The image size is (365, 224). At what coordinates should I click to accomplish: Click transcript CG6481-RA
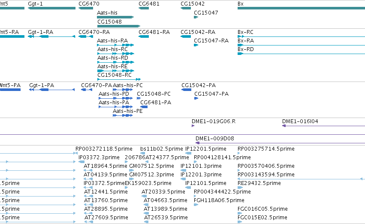point(154,32)
